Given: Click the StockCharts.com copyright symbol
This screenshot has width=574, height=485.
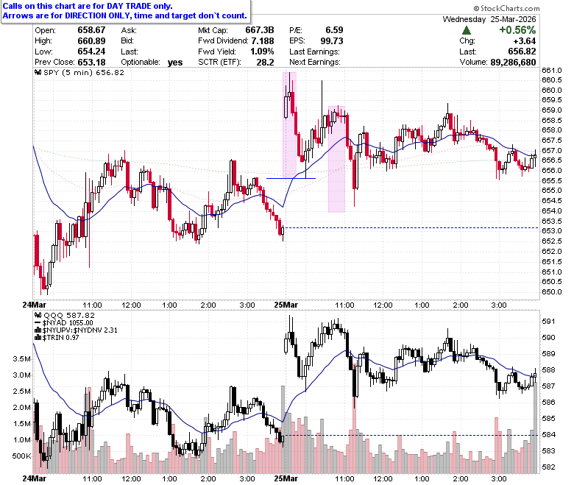Looking at the screenshot, I should click(476, 8).
